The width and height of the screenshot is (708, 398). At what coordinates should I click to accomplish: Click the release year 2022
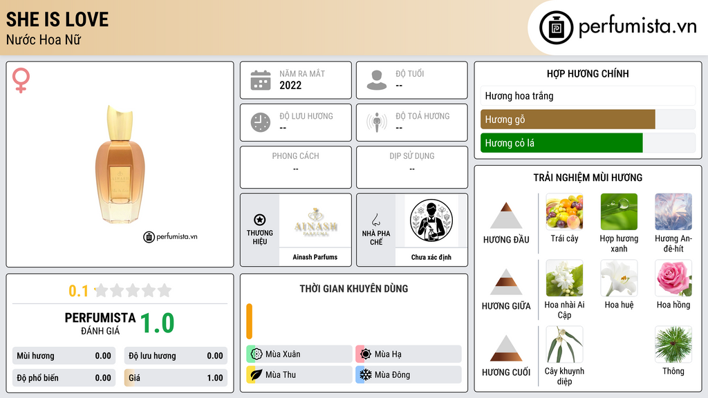click(x=290, y=85)
